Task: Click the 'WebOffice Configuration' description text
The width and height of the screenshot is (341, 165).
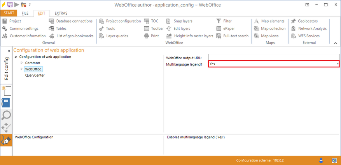Action: [x=34, y=137]
